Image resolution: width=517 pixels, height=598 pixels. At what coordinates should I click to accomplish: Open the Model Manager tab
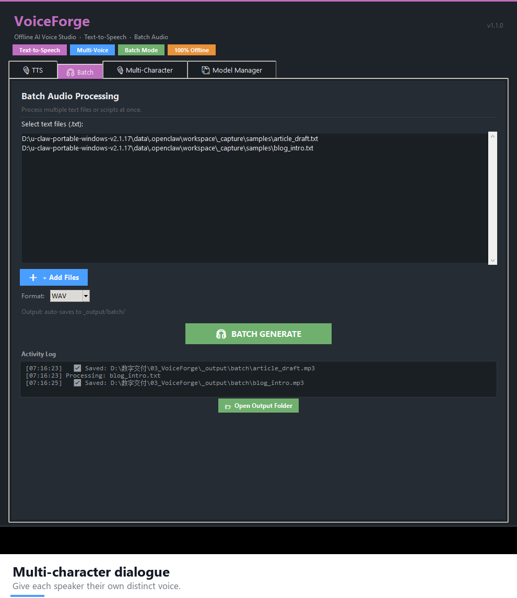[232, 70]
